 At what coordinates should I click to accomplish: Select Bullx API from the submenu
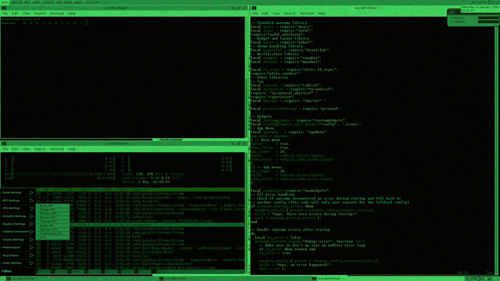click(52, 206)
